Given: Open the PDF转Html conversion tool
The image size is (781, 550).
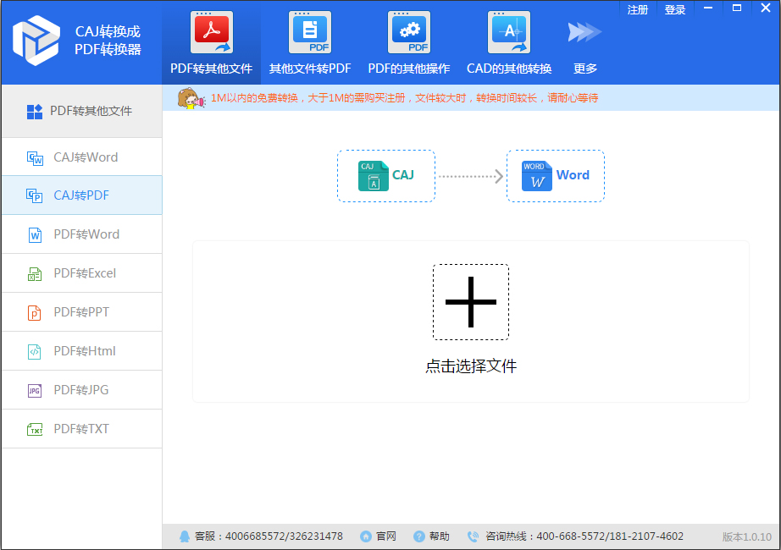Looking at the screenshot, I should (81, 351).
